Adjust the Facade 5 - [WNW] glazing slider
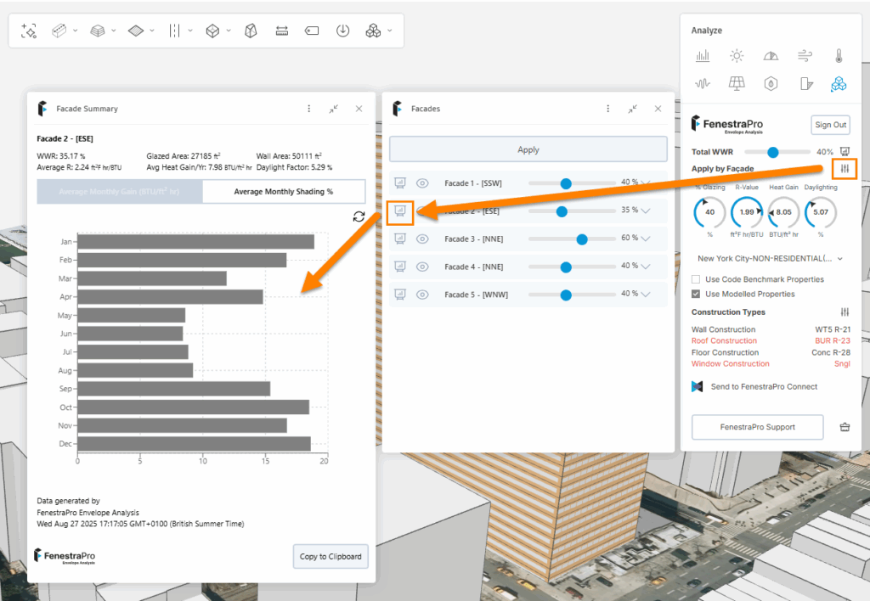 [566, 295]
